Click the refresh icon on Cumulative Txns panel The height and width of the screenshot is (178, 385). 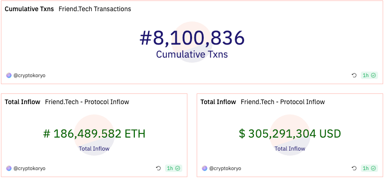354,75
